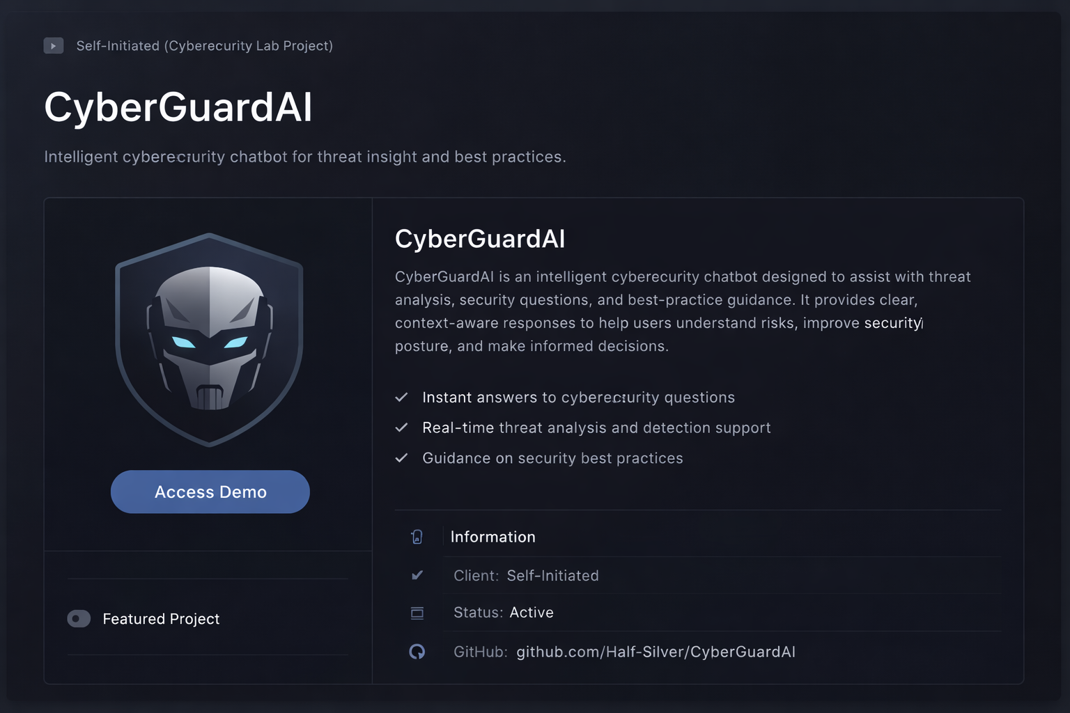
Task: Select the Self-Initiated client value
Action: [x=553, y=576]
